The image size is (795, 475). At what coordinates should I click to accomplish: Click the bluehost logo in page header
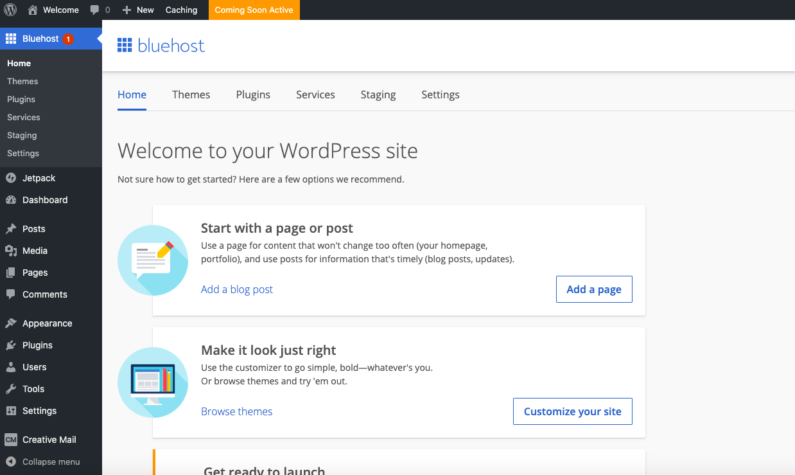[161, 45]
